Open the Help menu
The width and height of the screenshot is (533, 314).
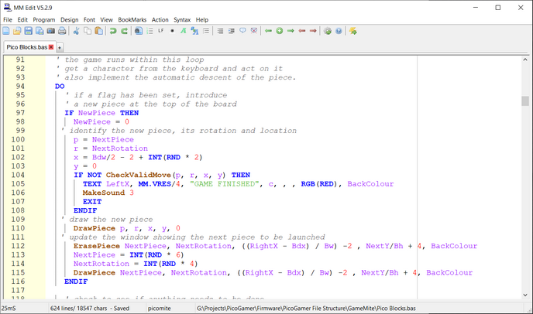point(202,19)
